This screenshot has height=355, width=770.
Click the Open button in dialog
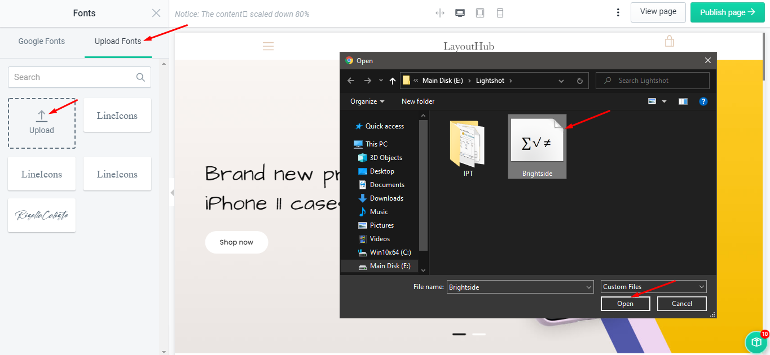tap(625, 304)
